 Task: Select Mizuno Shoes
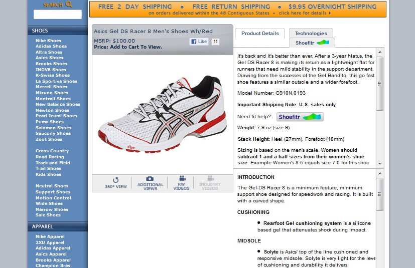click(52, 93)
